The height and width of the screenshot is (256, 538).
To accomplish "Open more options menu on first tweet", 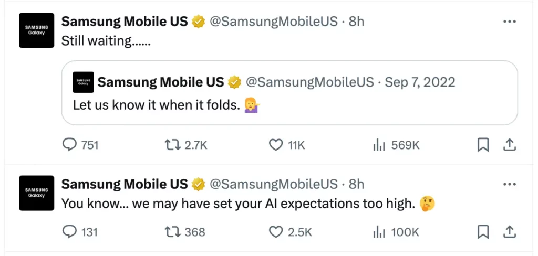I will tap(510, 22).
